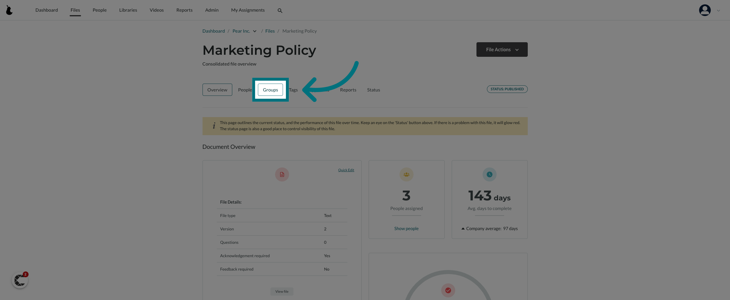Click the pear logo icon
This screenshot has width=730, height=300.
pyautogui.click(x=9, y=10)
